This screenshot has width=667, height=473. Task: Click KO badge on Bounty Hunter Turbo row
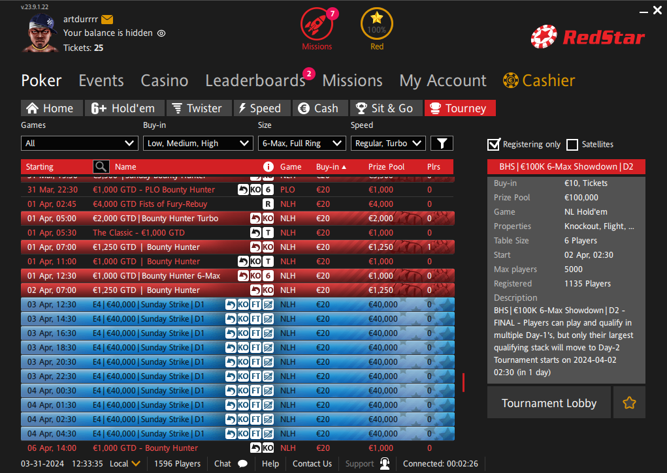(268, 219)
